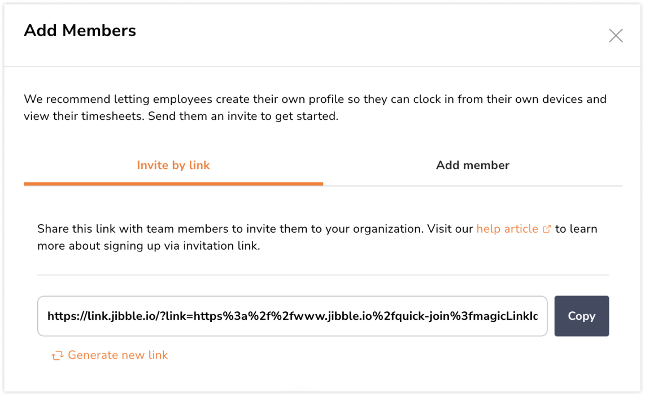Switch to the Add member tab
Viewport: 645px width, 396px height.
point(473,166)
